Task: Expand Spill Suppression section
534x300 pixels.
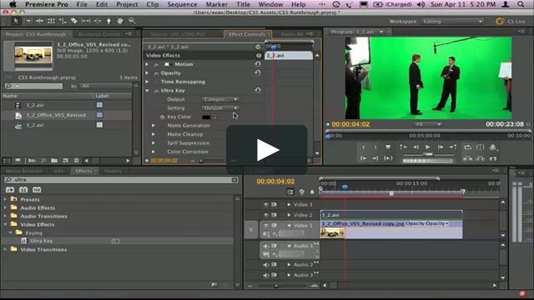Action: (153, 143)
